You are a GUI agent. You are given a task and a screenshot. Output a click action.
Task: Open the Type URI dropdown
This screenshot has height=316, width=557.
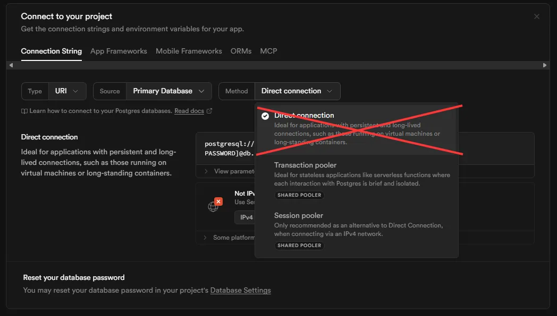pos(67,91)
